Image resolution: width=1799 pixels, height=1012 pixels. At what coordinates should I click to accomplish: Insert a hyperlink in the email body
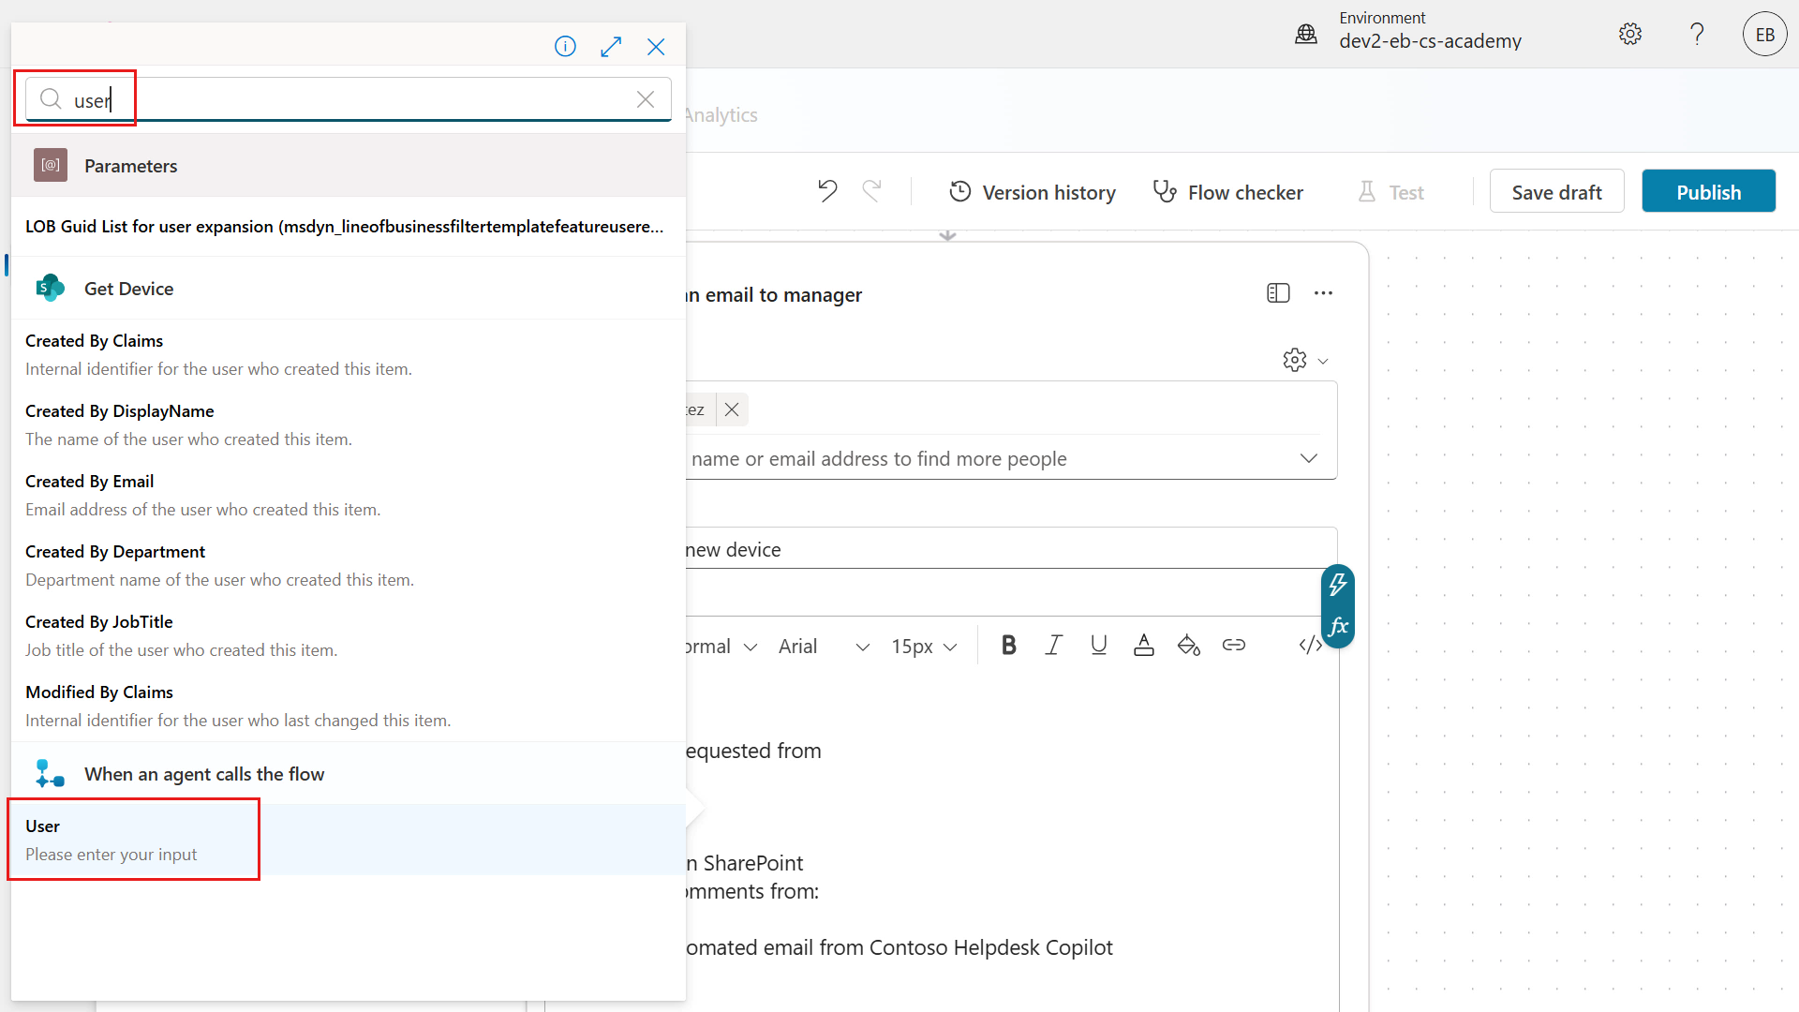tap(1233, 645)
